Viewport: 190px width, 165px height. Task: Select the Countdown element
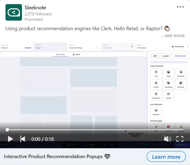pos(156,95)
